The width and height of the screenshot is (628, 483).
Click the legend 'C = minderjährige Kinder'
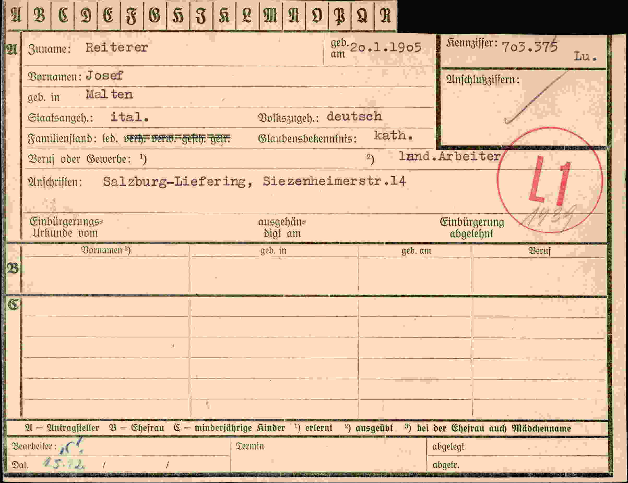click(229, 428)
